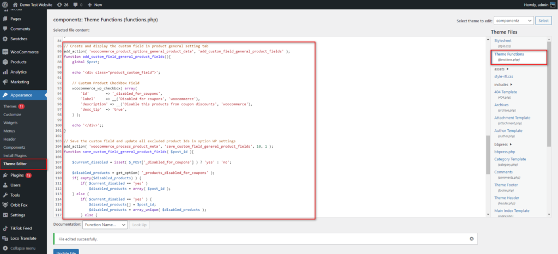Click the Products box icon

pos(5,62)
